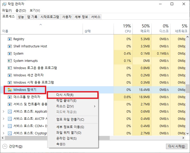Click the 5.3MB Registry memory value
The image size is (190, 153).
point(145,39)
